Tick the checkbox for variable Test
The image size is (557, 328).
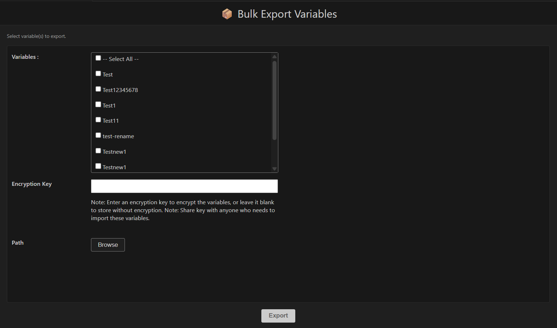98,74
